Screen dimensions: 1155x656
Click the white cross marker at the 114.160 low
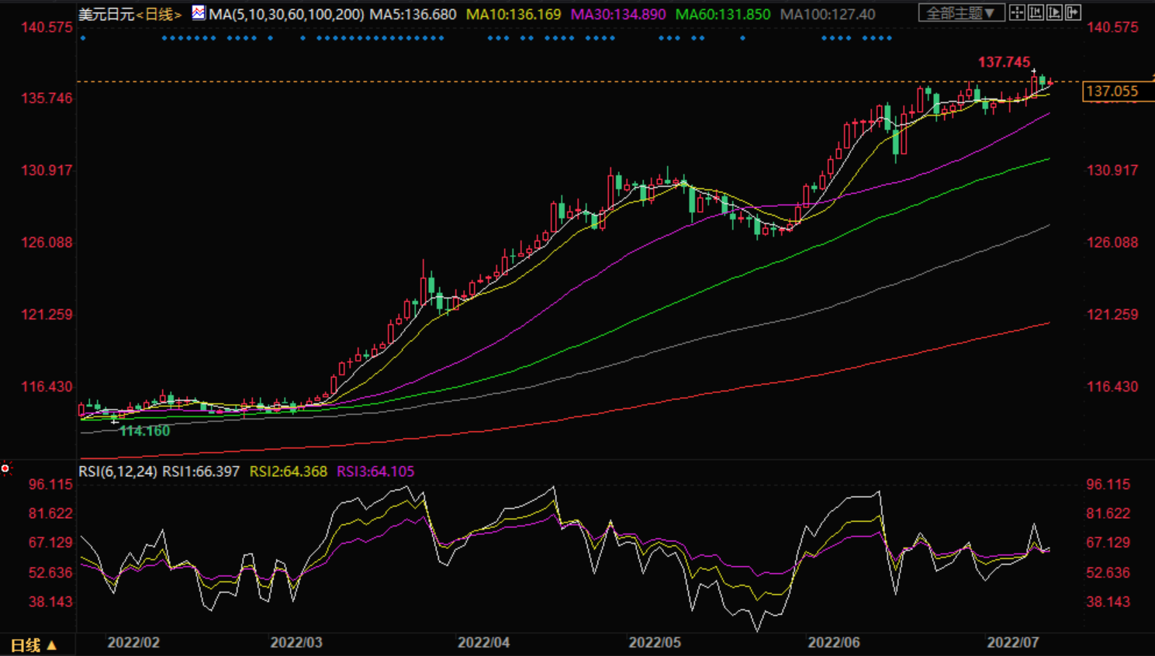click(115, 421)
